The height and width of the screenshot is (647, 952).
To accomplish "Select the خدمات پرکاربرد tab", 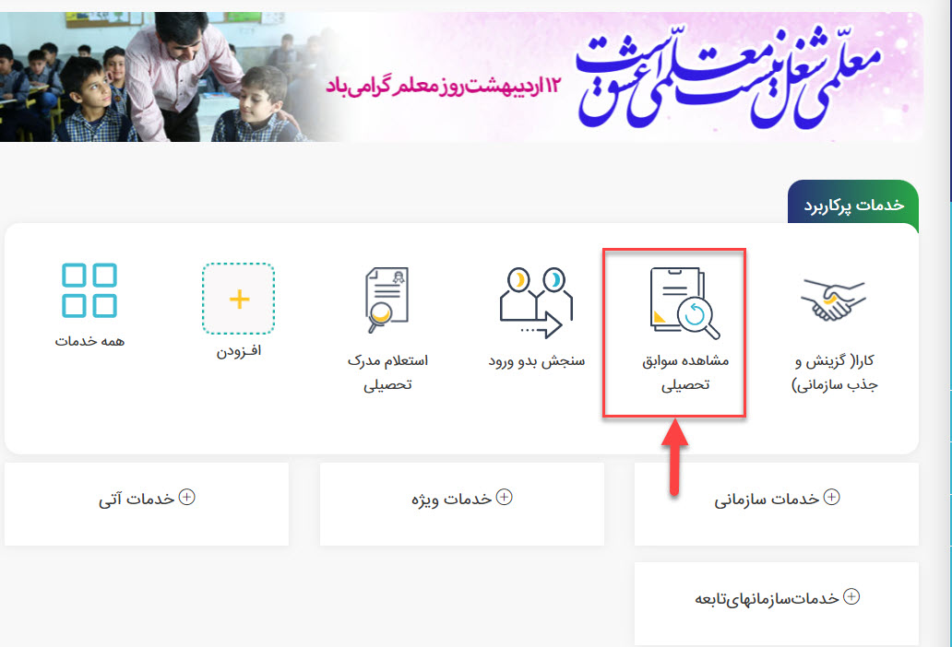I will pos(853,205).
